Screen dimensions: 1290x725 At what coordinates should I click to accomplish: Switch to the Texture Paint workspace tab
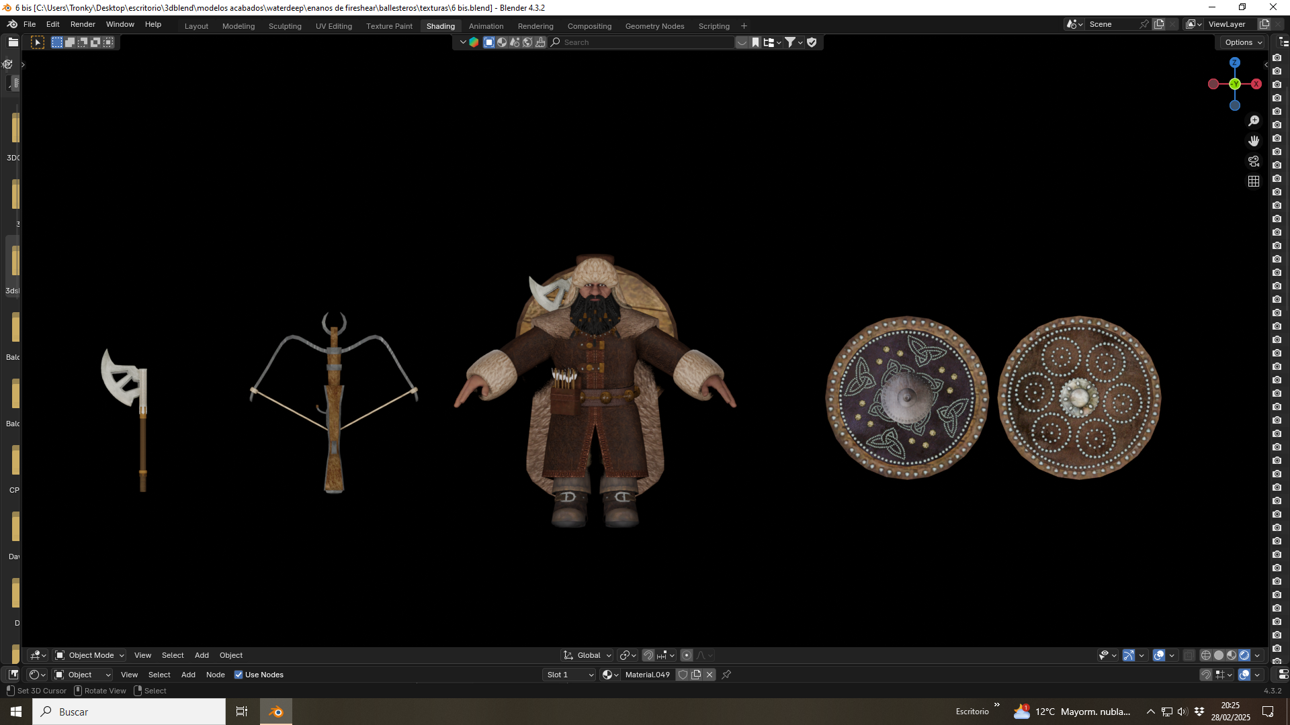click(389, 26)
